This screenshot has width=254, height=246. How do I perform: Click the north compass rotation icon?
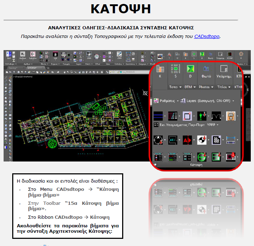point(158,140)
